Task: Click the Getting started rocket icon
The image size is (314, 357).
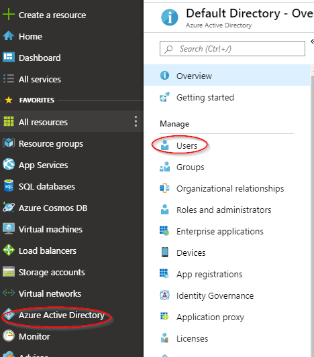Action: pos(164,97)
